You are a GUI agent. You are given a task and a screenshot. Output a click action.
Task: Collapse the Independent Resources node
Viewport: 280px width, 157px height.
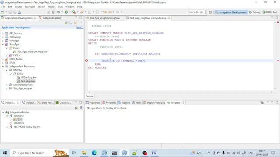click(3, 66)
